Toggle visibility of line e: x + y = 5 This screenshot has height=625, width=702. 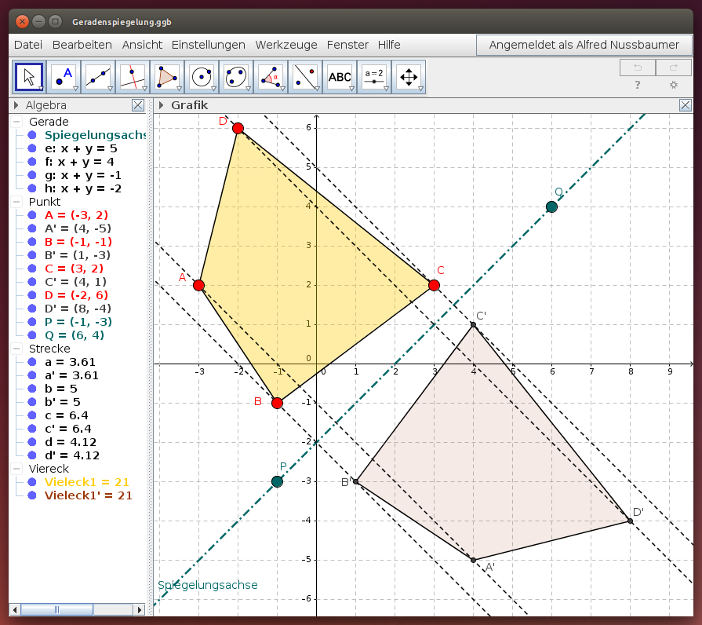tap(32, 148)
